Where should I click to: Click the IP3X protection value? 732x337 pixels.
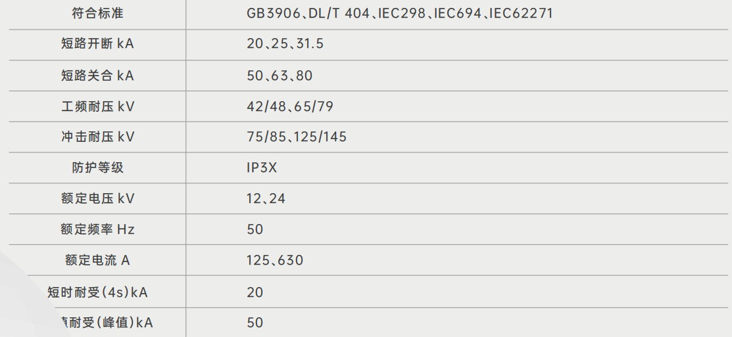[262, 168]
